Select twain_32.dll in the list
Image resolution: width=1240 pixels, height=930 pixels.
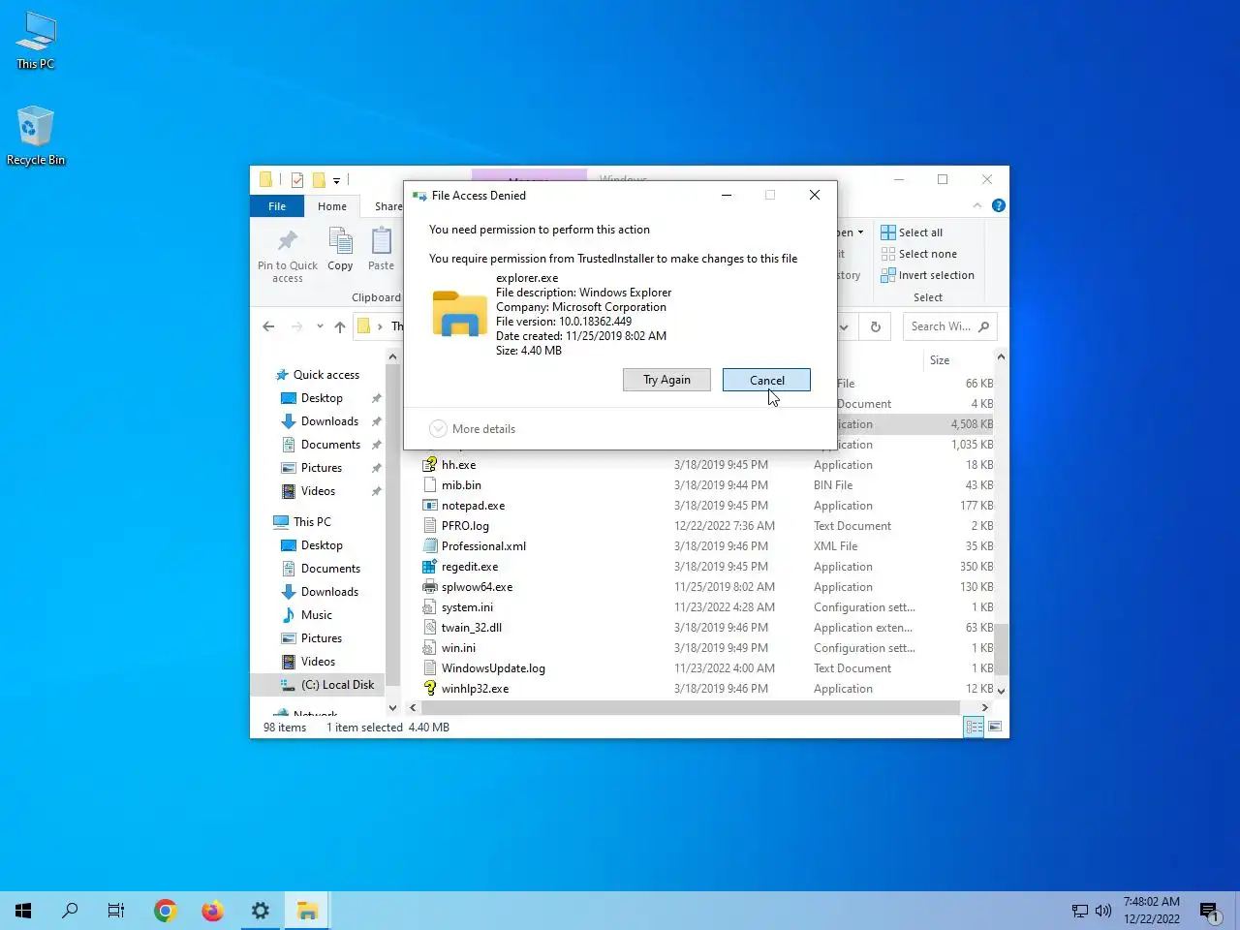point(471,628)
